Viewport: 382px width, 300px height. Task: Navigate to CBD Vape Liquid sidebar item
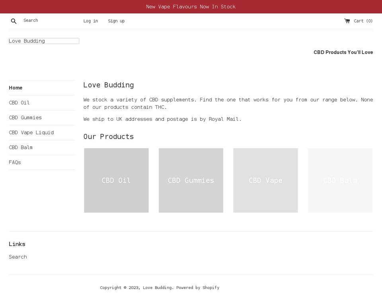pos(31,133)
